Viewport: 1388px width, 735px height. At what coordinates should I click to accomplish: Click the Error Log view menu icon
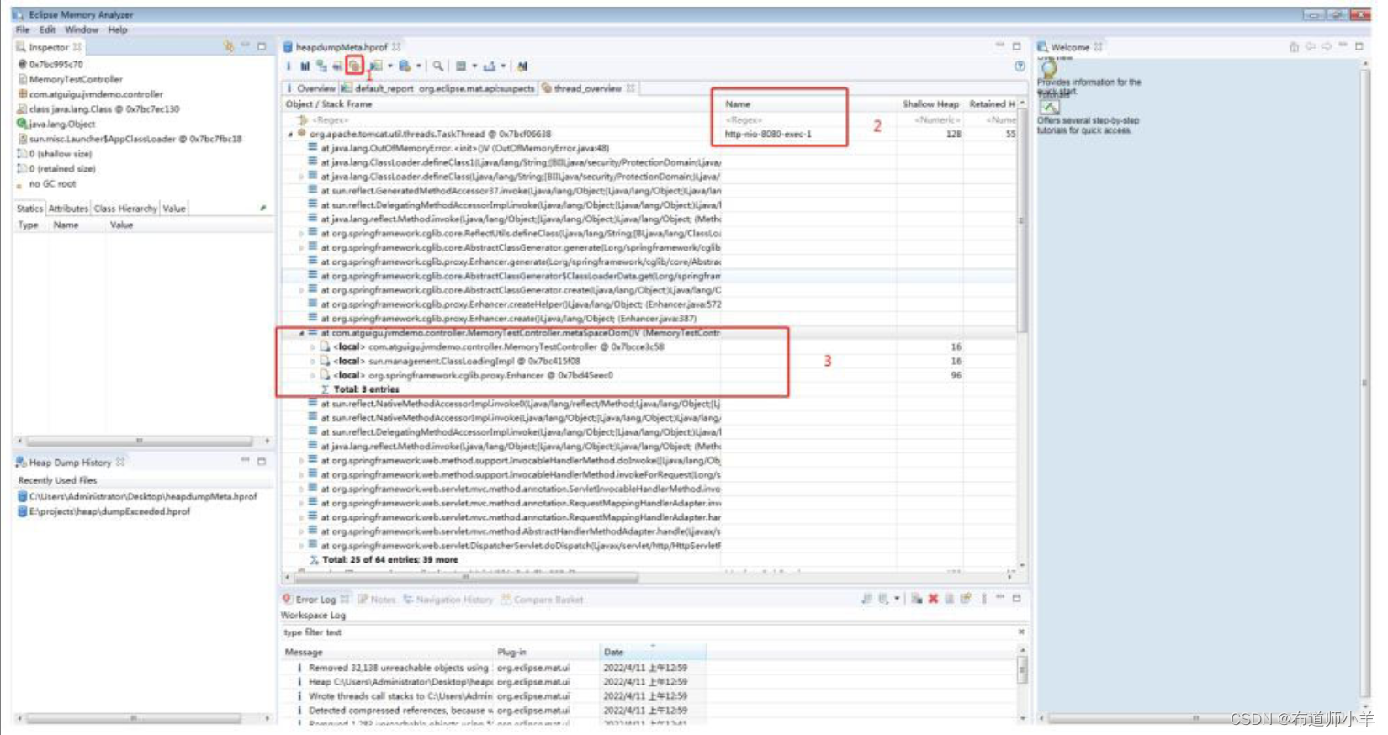(983, 599)
